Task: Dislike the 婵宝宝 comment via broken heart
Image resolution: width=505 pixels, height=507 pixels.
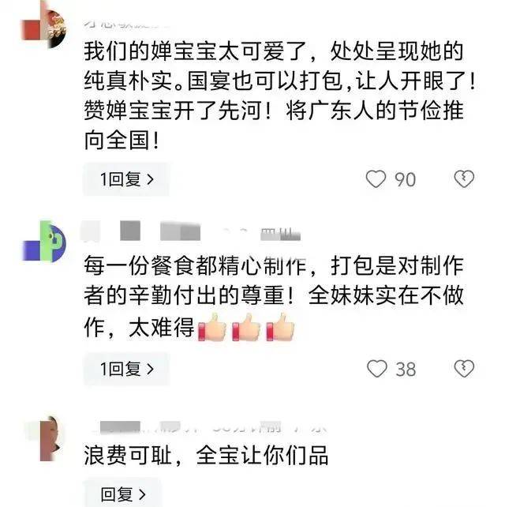Action: (464, 178)
